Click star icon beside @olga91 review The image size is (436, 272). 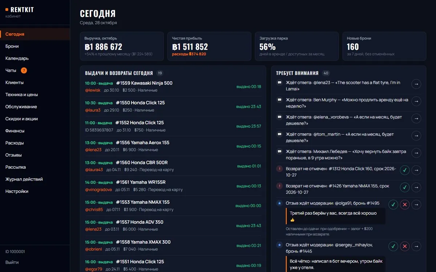[279, 203]
